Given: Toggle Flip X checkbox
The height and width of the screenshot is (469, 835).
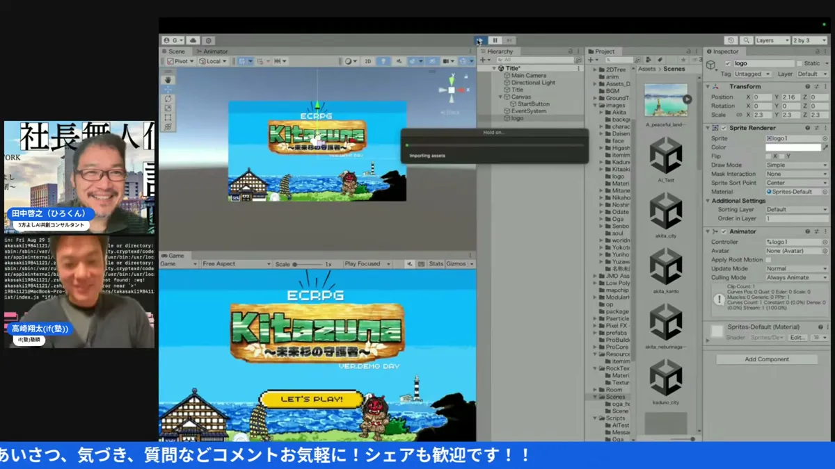Looking at the screenshot, I should (769, 156).
